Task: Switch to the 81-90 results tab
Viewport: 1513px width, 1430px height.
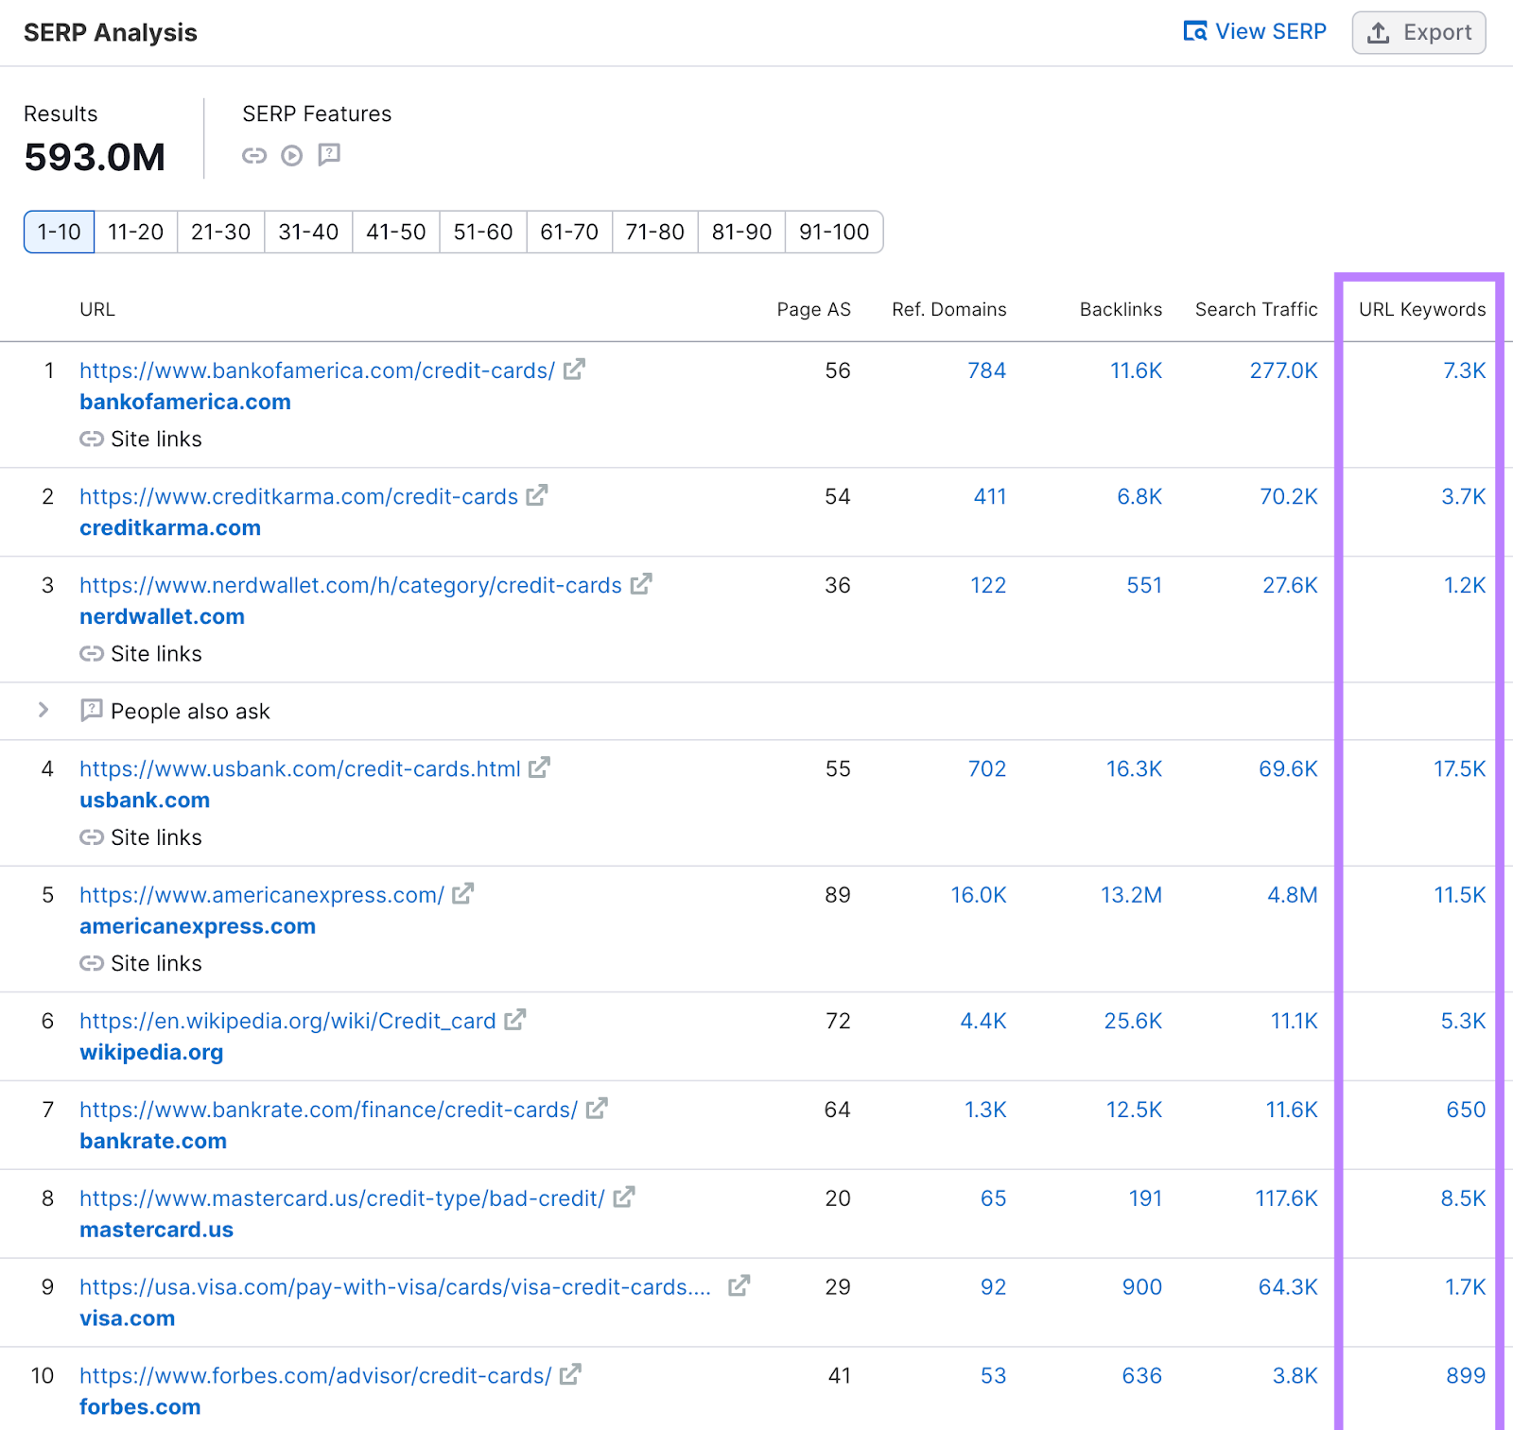Action: (742, 232)
